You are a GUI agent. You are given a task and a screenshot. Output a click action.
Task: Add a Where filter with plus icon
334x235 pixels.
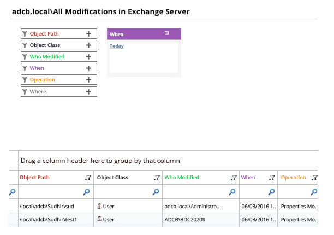click(88, 92)
